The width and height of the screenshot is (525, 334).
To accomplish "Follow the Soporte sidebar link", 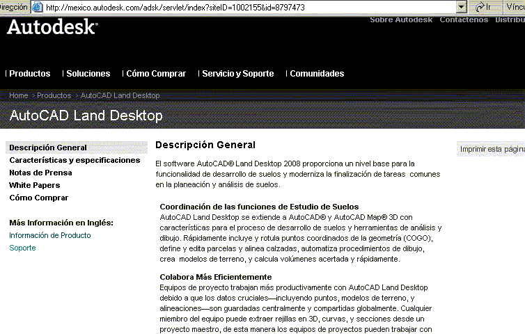I will point(22,248).
